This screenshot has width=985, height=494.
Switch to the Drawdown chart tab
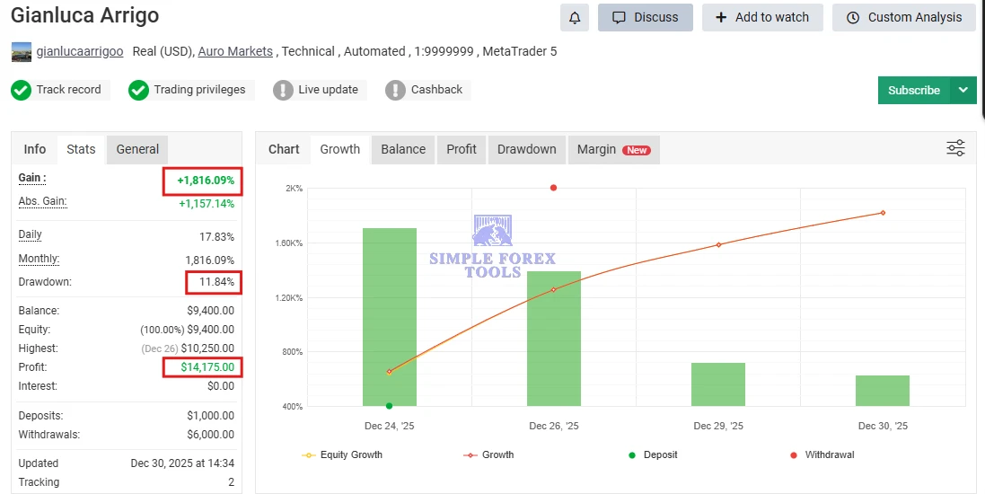(526, 149)
